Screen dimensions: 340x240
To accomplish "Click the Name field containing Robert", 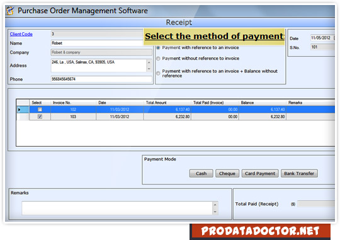I will [97, 43].
